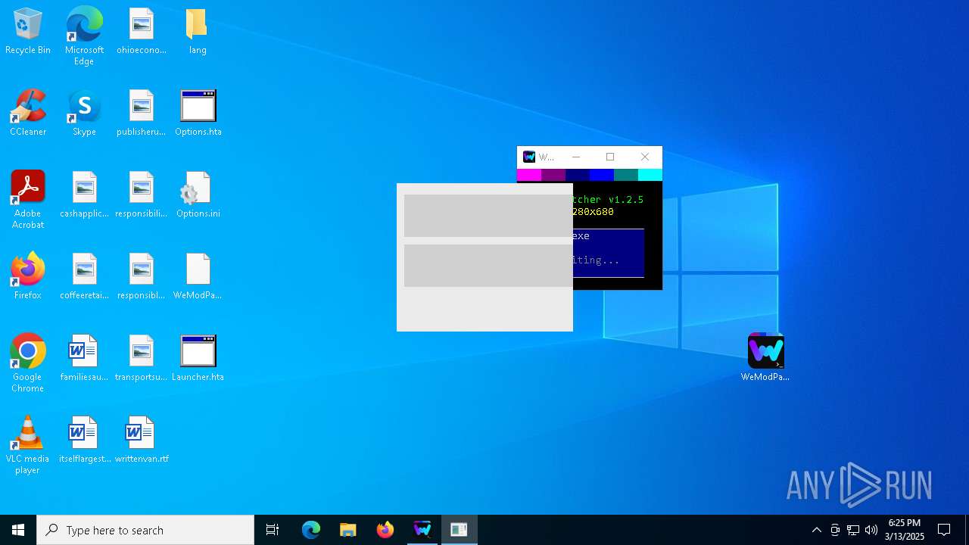Open Task View on the taskbar
The width and height of the screenshot is (969, 545).
[x=273, y=530]
